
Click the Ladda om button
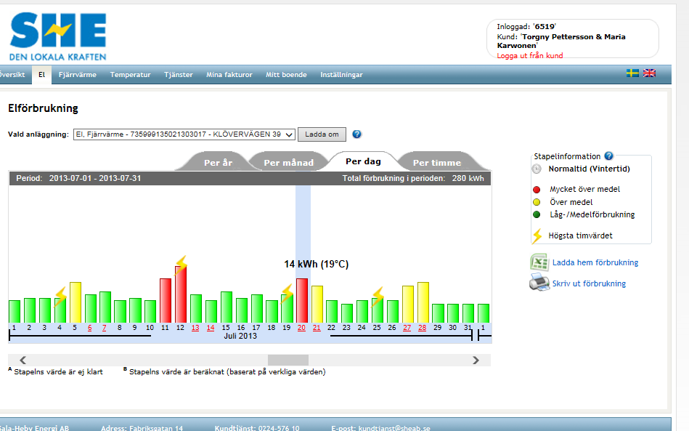[x=322, y=134]
